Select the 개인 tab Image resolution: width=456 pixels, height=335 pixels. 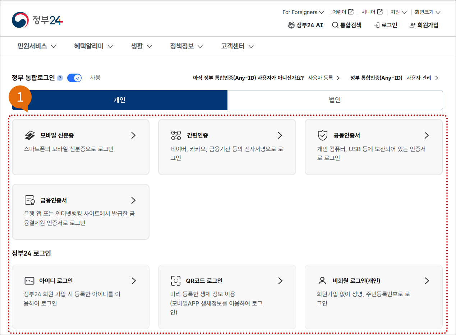pyautogui.click(x=120, y=100)
